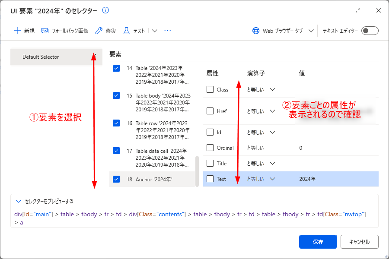Click the elements list scrollbar
The height and width of the screenshot is (259, 389).
tap(197, 171)
